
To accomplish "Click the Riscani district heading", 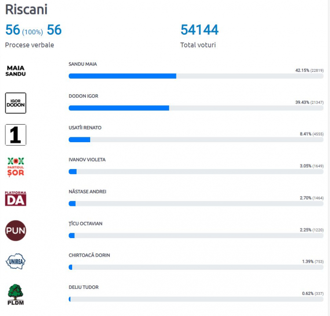I will 26,10.
